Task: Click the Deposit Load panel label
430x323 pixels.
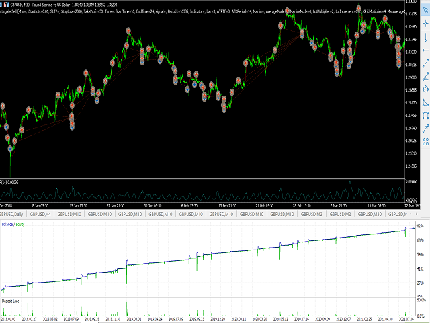Action: [11, 301]
